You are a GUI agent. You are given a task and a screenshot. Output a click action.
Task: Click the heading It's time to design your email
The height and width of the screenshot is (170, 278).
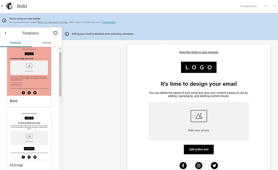pos(199,84)
